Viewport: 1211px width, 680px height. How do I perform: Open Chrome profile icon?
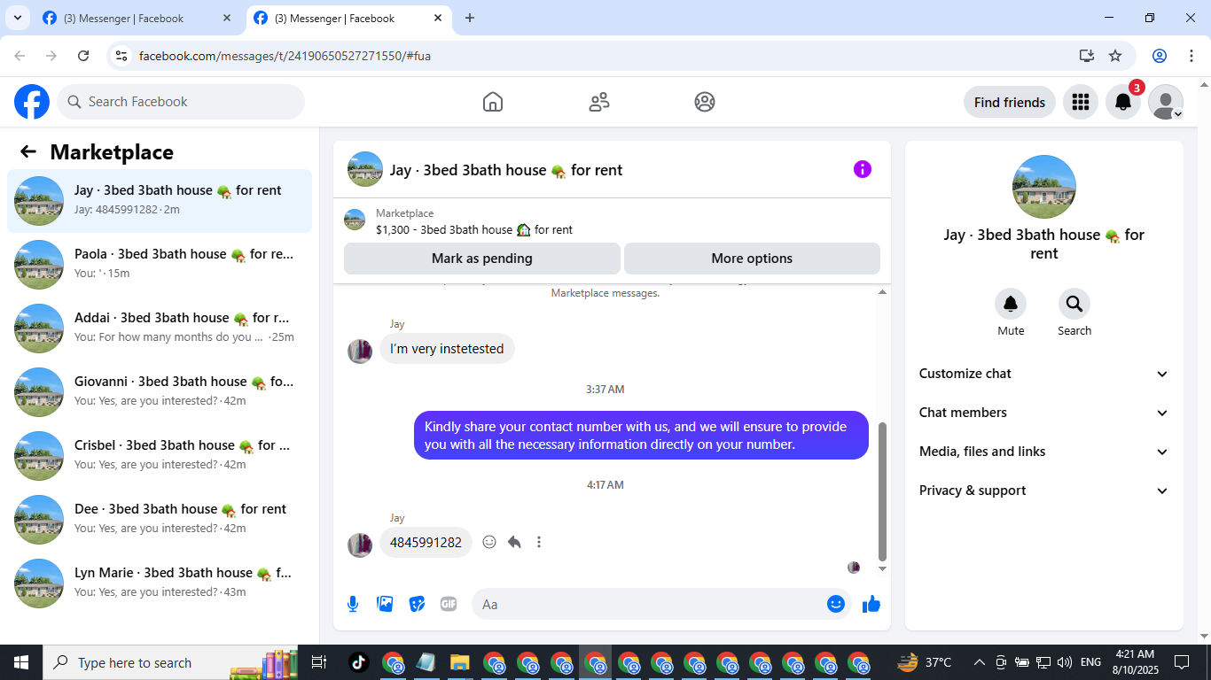(1160, 56)
